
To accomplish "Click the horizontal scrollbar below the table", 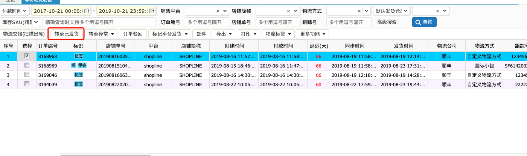I will pyautogui.click(x=105, y=155).
